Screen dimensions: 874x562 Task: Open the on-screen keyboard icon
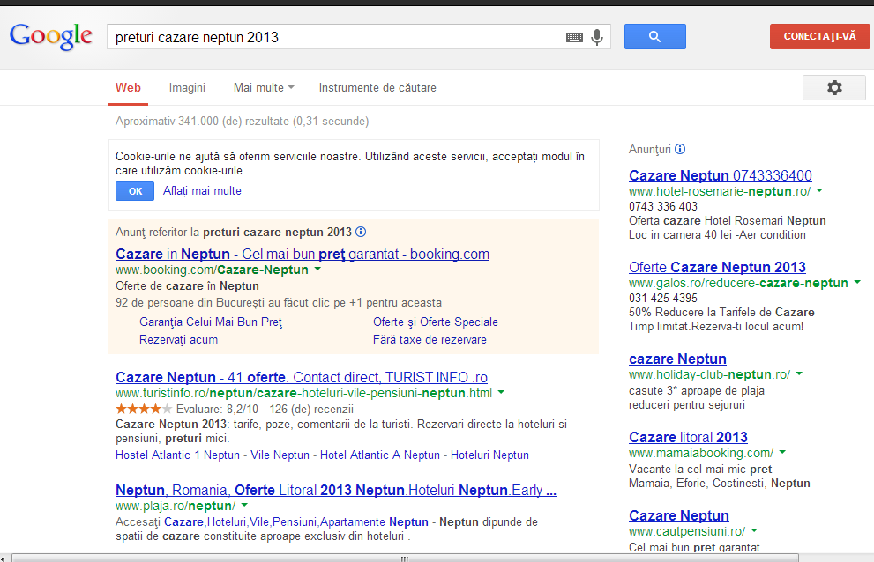[x=574, y=37]
